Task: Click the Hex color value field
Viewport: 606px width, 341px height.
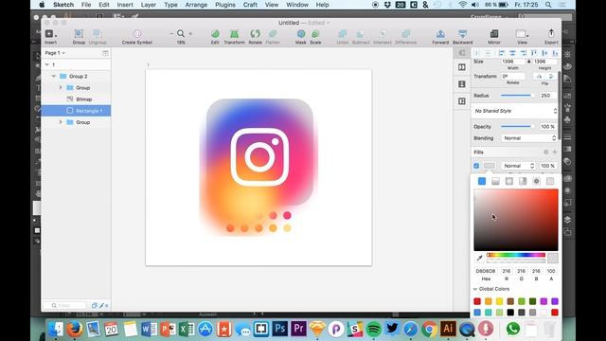Action: pyautogui.click(x=486, y=271)
